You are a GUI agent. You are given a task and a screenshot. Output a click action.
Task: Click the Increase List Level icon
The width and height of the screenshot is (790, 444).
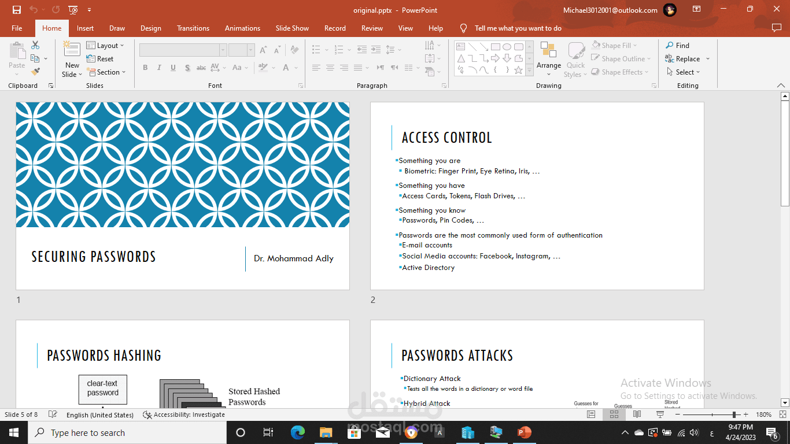pyautogui.click(x=376, y=50)
